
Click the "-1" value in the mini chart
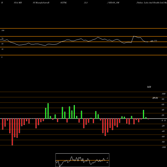(x=107, y=158)
